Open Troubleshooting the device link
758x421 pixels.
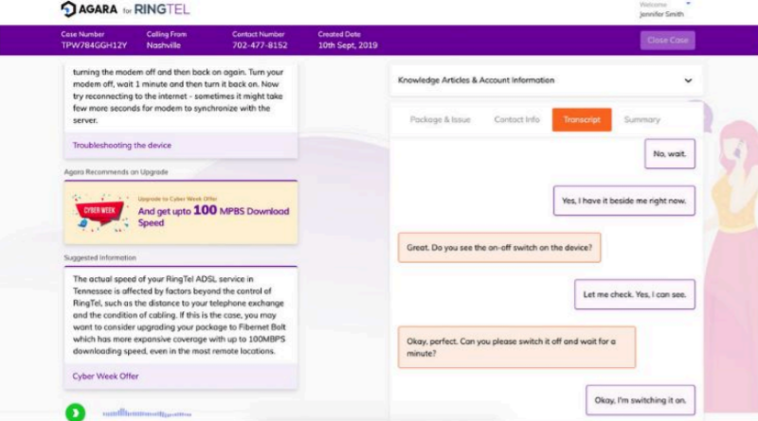click(x=122, y=146)
